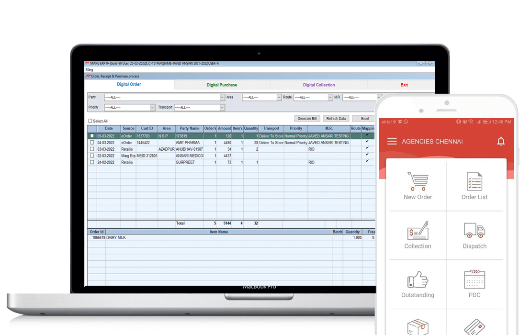Open Order List icon on phone
The width and height of the screenshot is (520, 335).
point(474,181)
